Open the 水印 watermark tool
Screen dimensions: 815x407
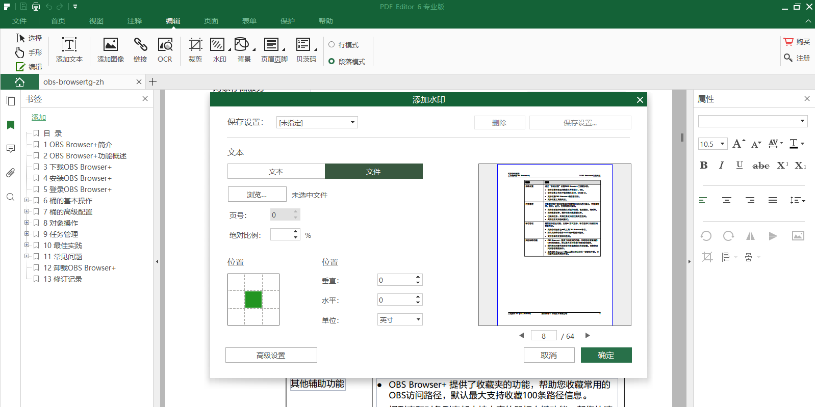click(x=219, y=50)
